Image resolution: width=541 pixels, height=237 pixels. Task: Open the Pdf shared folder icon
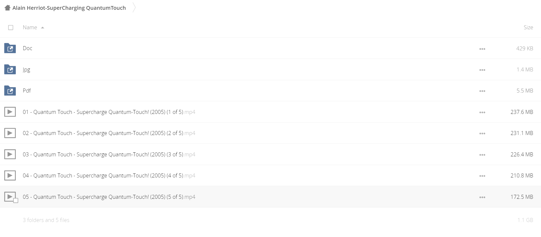point(10,91)
